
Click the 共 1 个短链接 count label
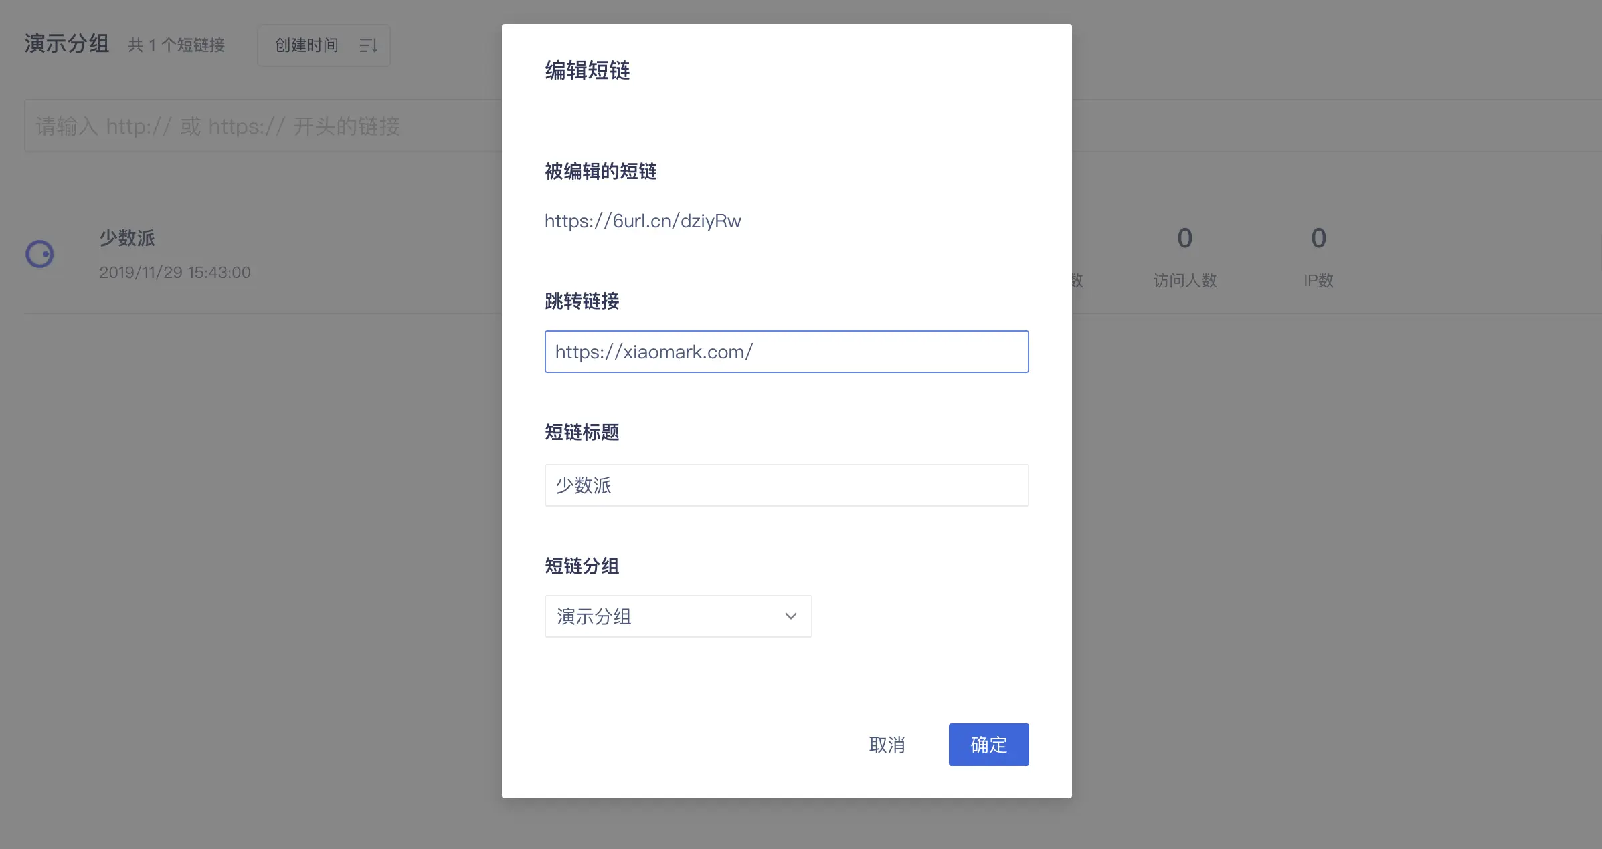tap(177, 45)
